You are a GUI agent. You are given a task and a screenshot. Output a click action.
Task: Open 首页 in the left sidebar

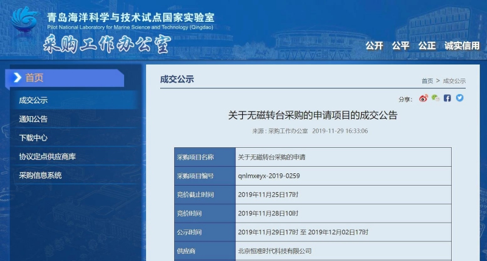pos(35,78)
